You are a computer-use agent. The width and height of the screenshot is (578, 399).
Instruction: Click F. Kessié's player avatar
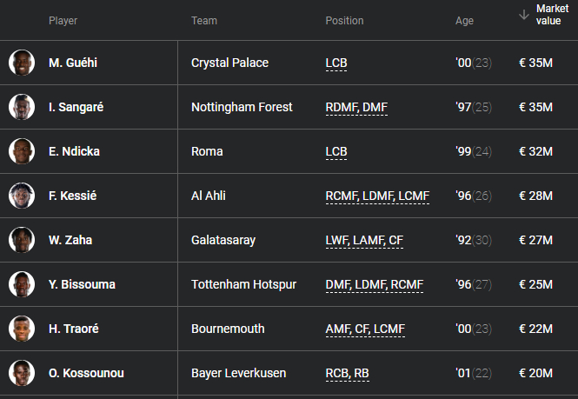pos(22,196)
